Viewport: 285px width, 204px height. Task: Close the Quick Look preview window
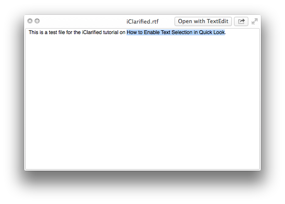[x=30, y=21]
